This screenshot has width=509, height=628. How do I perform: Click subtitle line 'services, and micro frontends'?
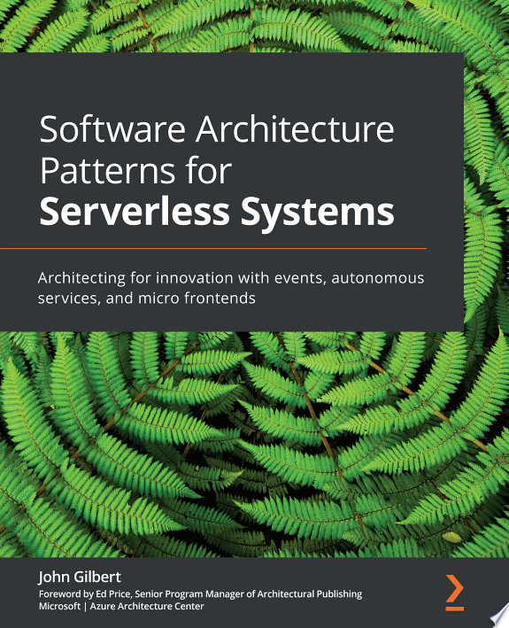pos(146,298)
